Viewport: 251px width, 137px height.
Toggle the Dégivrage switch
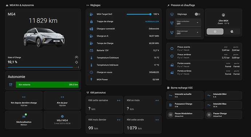click(x=198, y=14)
